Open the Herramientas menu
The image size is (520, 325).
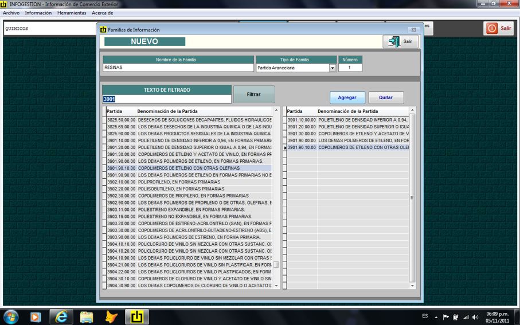72,13
